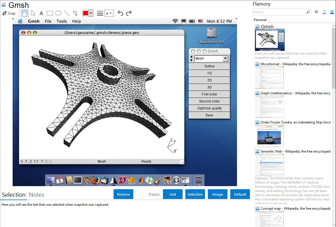
Task: Open the color picker dropdown arrow
Action: (x=91, y=13)
